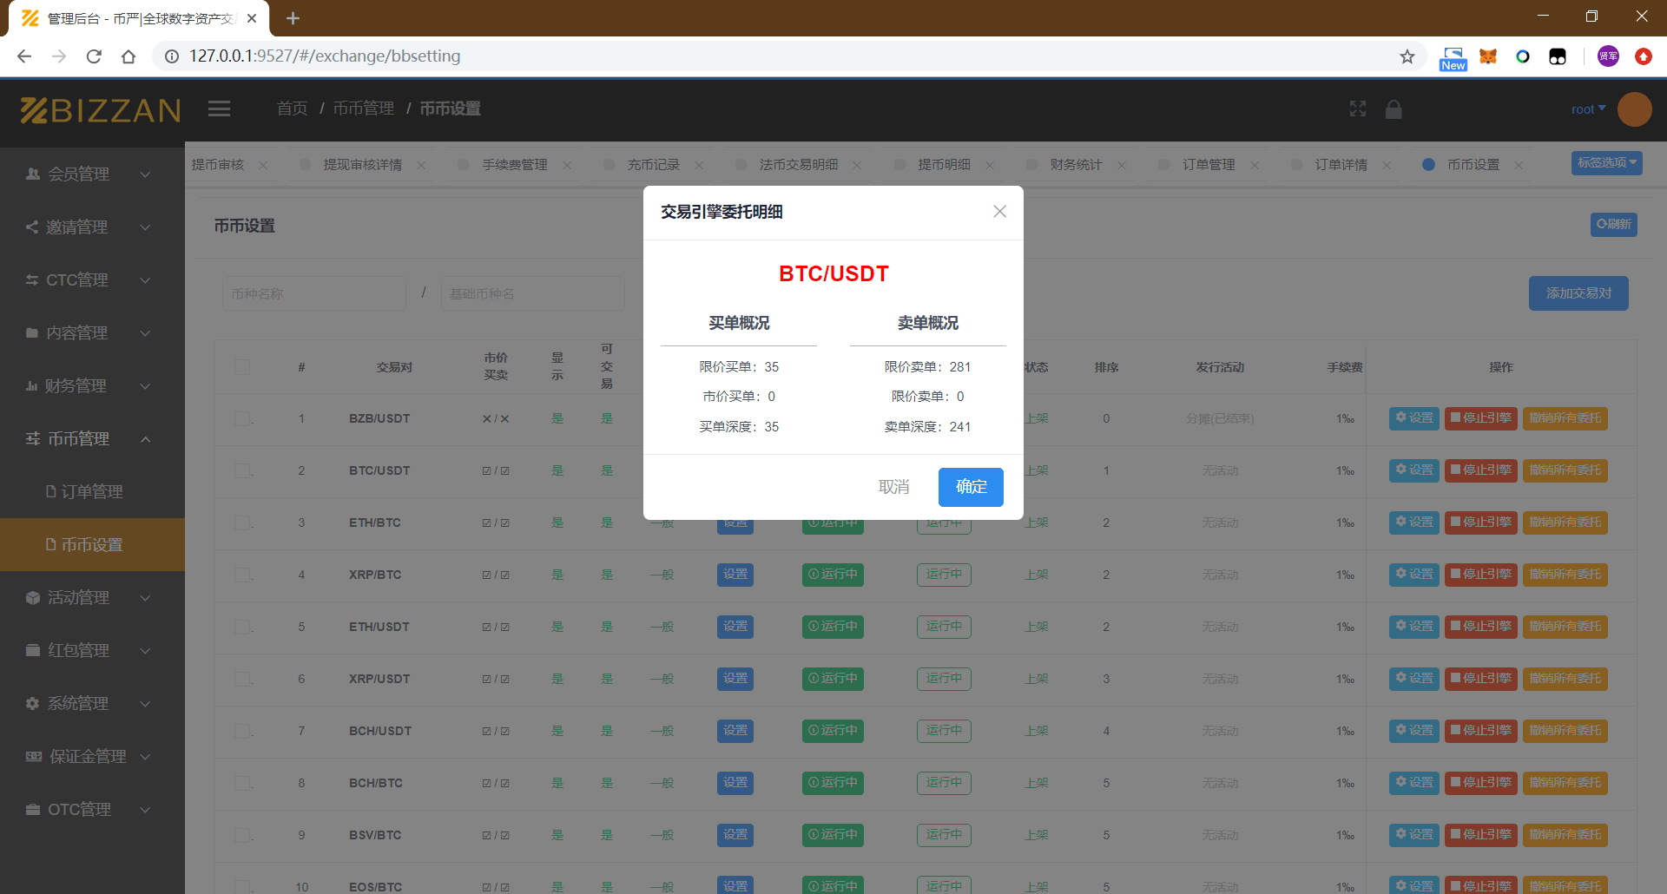Image resolution: width=1667 pixels, height=894 pixels.
Task: Bookmark this page with star icon
Action: pyautogui.click(x=1407, y=56)
